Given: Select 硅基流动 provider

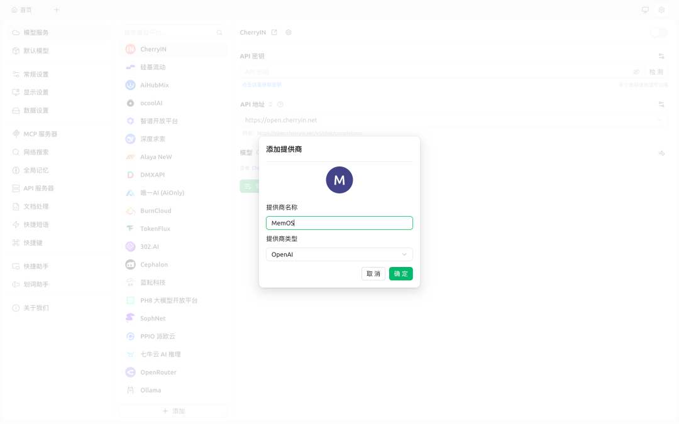Looking at the screenshot, I should pyautogui.click(x=173, y=67).
